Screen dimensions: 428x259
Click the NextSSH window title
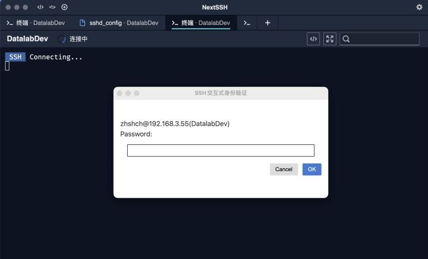215,7
